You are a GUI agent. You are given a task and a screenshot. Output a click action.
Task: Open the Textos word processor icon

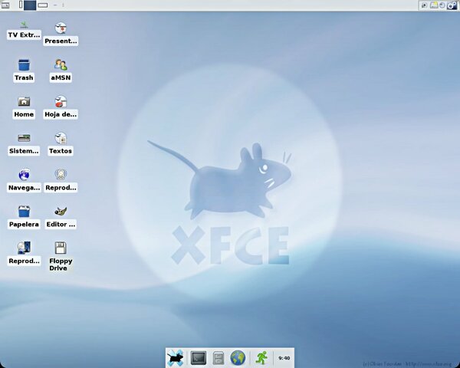click(x=61, y=144)
